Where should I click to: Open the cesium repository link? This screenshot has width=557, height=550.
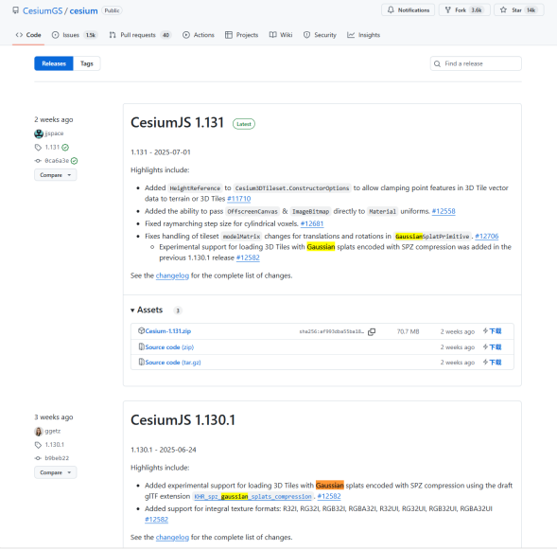pyautogui.click(x=83, y=11)
